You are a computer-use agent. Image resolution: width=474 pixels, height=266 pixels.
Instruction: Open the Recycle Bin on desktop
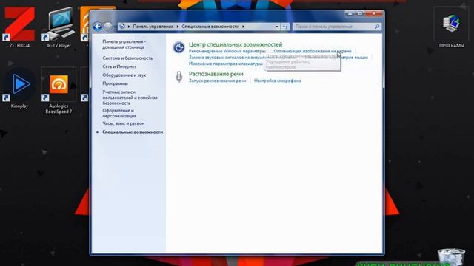451,256
